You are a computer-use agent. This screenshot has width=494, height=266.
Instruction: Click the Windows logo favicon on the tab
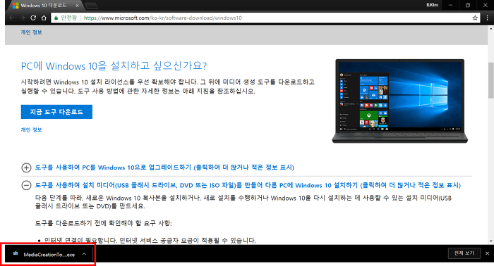tap(16, 6)
